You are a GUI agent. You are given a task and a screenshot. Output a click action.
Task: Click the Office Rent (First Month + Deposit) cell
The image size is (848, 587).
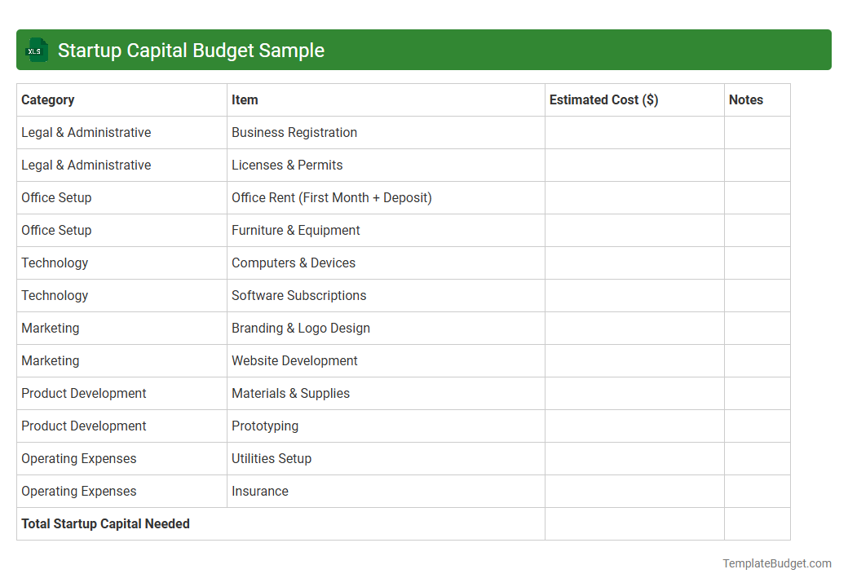pyautogui.click(x=331, y=197)
